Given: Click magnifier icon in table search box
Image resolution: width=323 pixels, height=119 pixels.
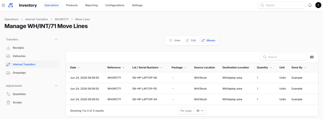Looking at the screenshot, I should click(x=265, y=57).
